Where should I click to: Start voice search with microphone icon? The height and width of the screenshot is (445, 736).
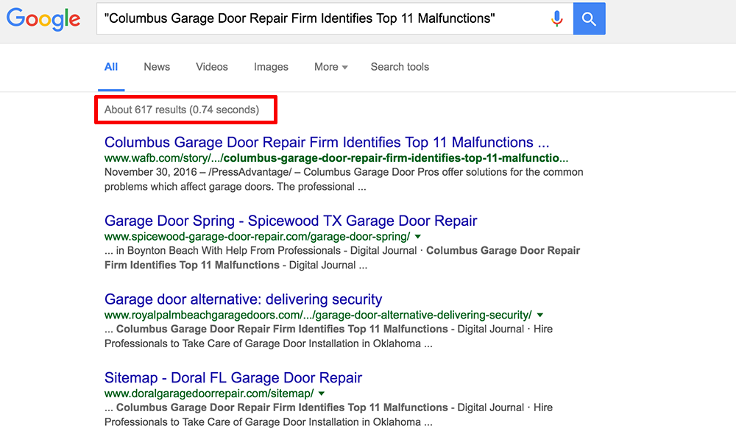tap(556, 19)
